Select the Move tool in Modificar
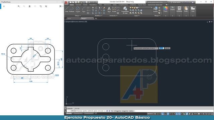This screenshot has width=214, height=120. [93, 8]
